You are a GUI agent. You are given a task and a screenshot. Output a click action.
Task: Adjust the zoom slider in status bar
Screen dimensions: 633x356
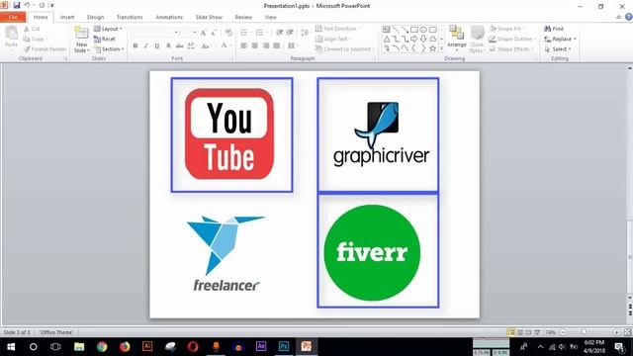click(584, 332)
